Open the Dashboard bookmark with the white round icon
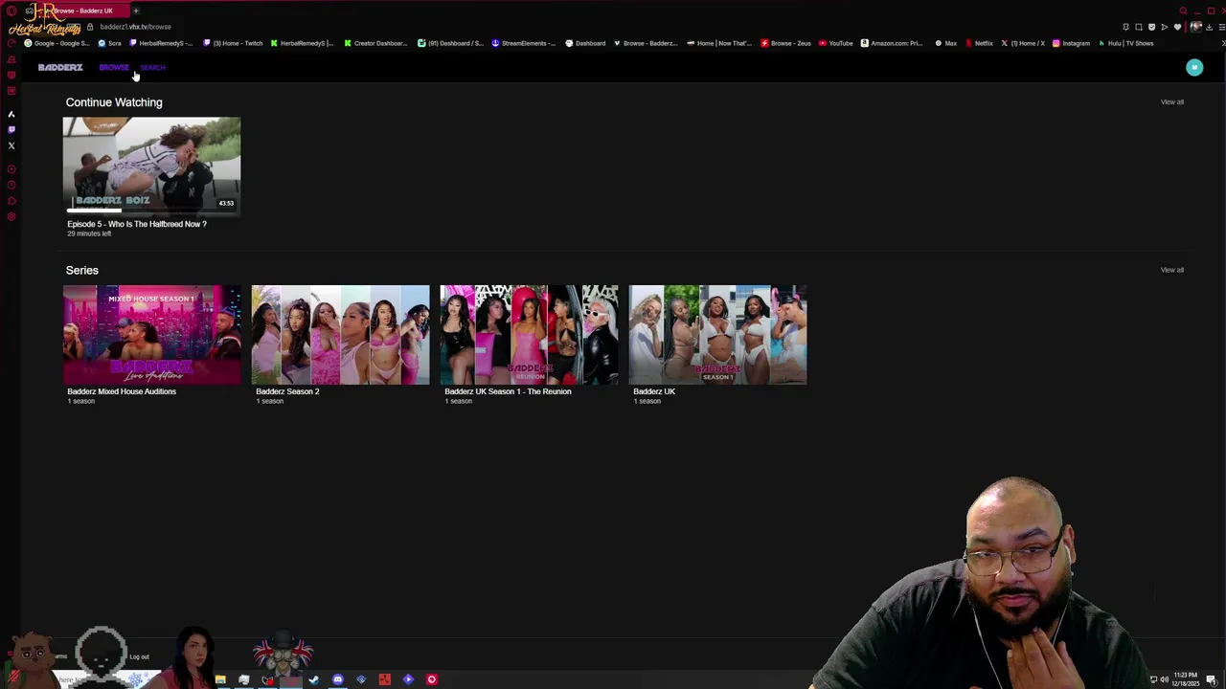 click(585, 43)
